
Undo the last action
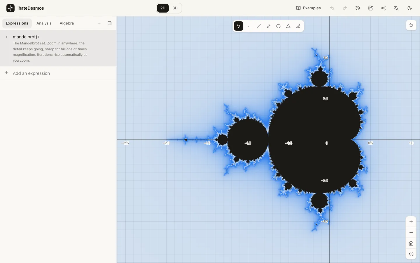click(x=332, y=8)
